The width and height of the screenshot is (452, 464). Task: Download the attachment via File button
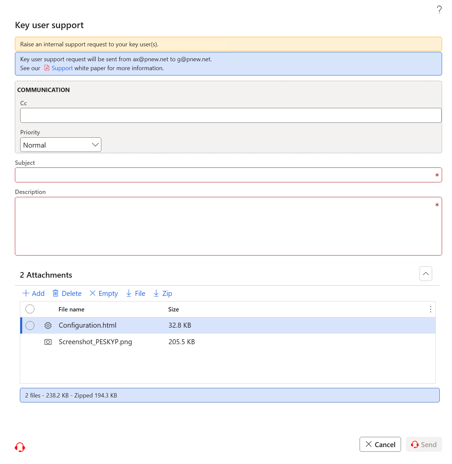[x=135, y=294]
